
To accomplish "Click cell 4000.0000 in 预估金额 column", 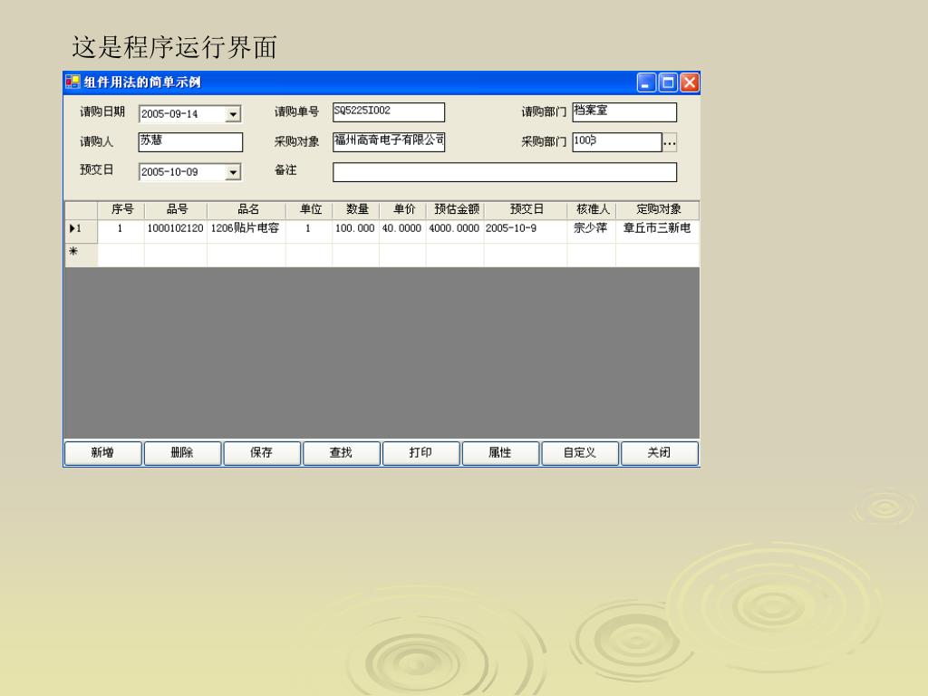I will tap(455, 231).
